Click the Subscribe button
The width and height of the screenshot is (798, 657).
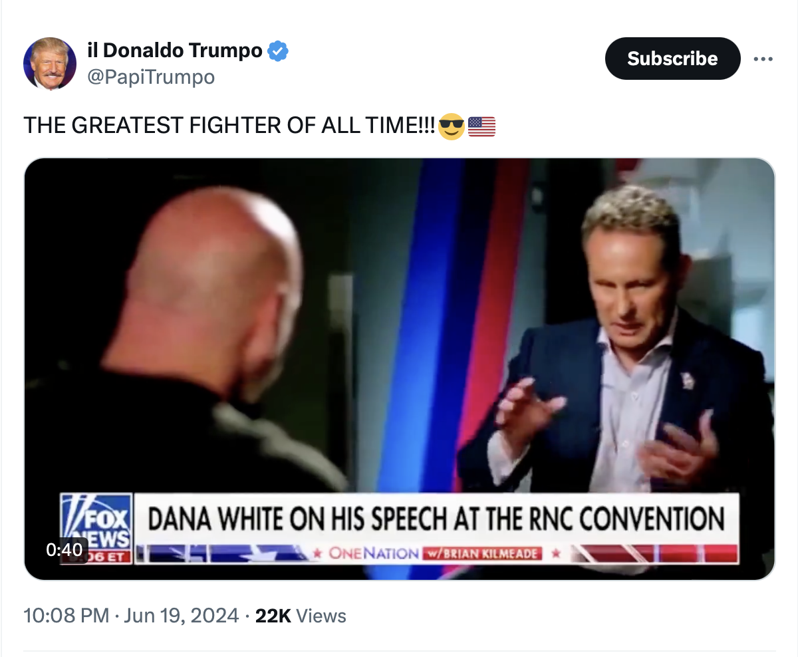[x=672, y=59]
